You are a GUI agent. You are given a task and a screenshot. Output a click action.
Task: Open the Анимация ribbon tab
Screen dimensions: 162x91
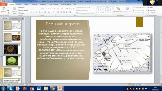(43, 5)
